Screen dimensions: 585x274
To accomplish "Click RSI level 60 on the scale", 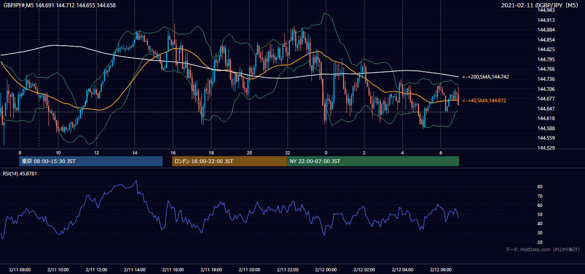I will pos(540,205).
